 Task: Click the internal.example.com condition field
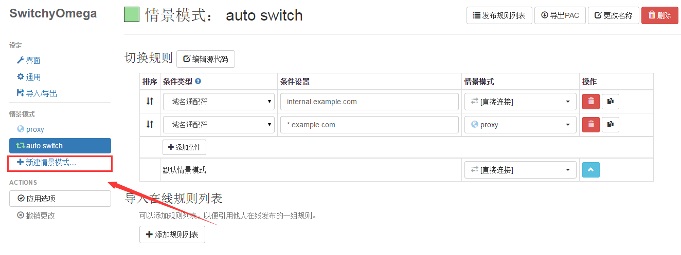(x=369, y=102)
